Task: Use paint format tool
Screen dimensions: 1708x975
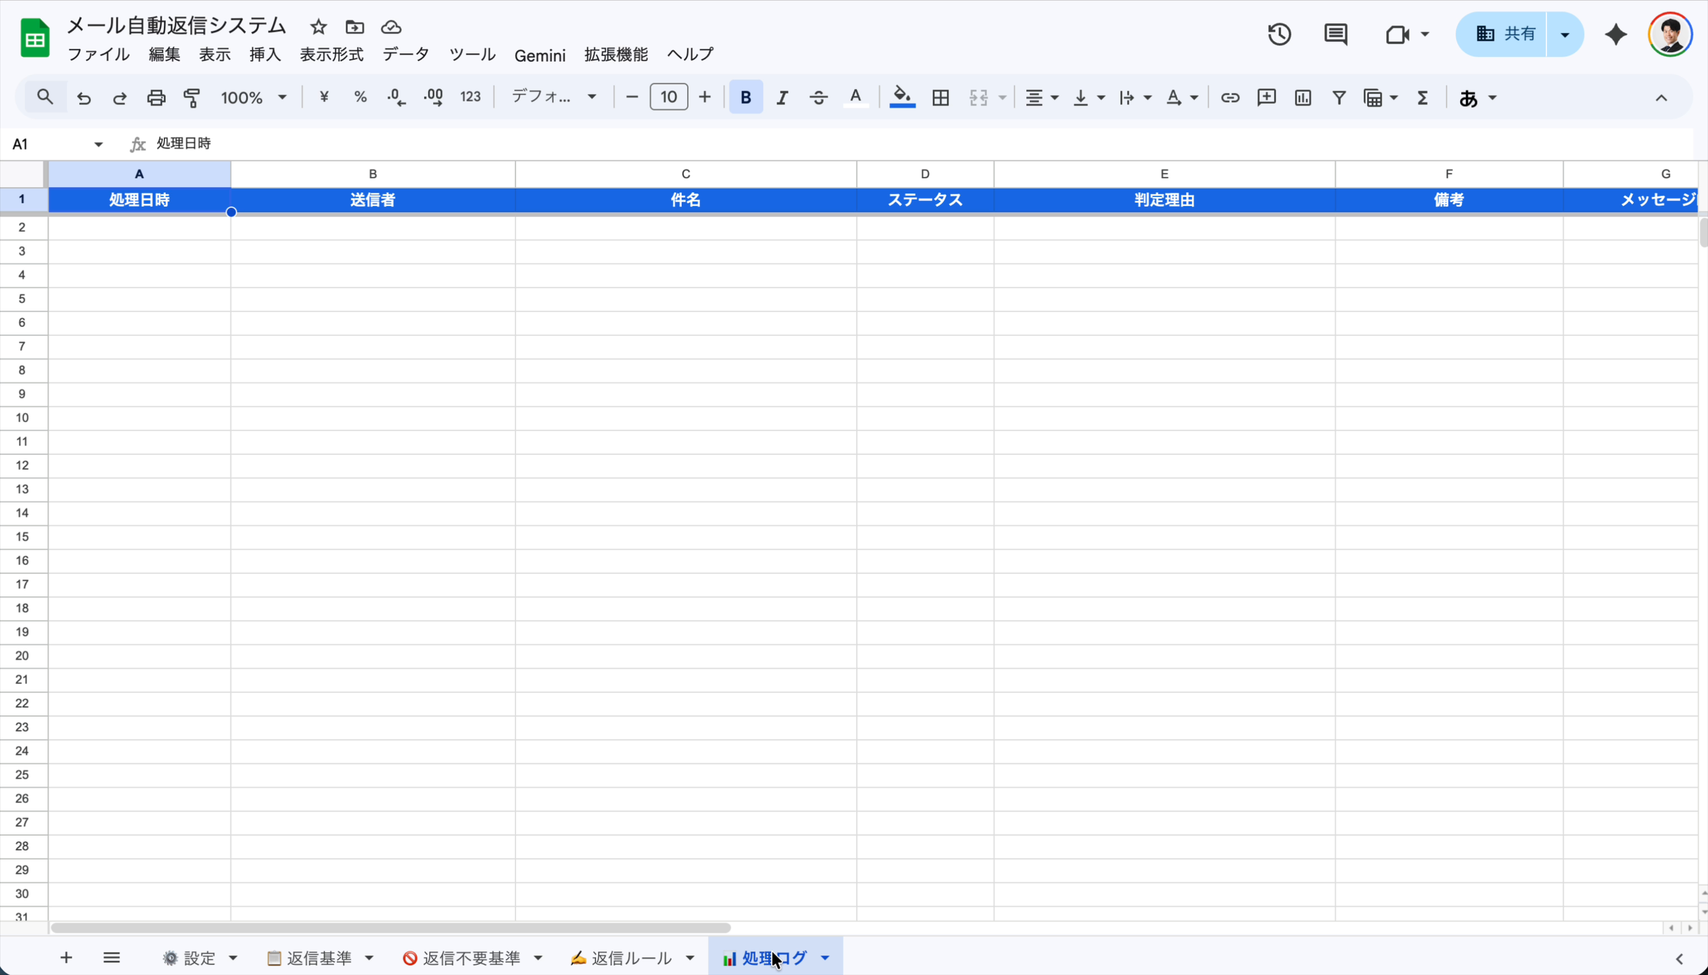Action: (x=192, y=97)
